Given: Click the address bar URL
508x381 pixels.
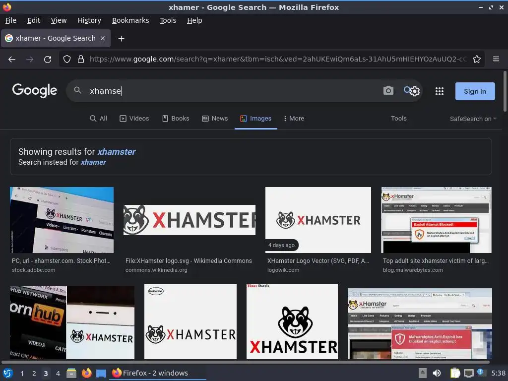Looking at the screenshot, I should tap(278, 60).
